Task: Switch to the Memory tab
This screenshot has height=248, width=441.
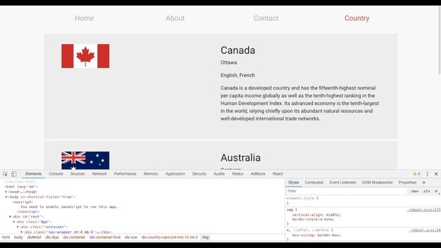Action: [x=151, y=174]
